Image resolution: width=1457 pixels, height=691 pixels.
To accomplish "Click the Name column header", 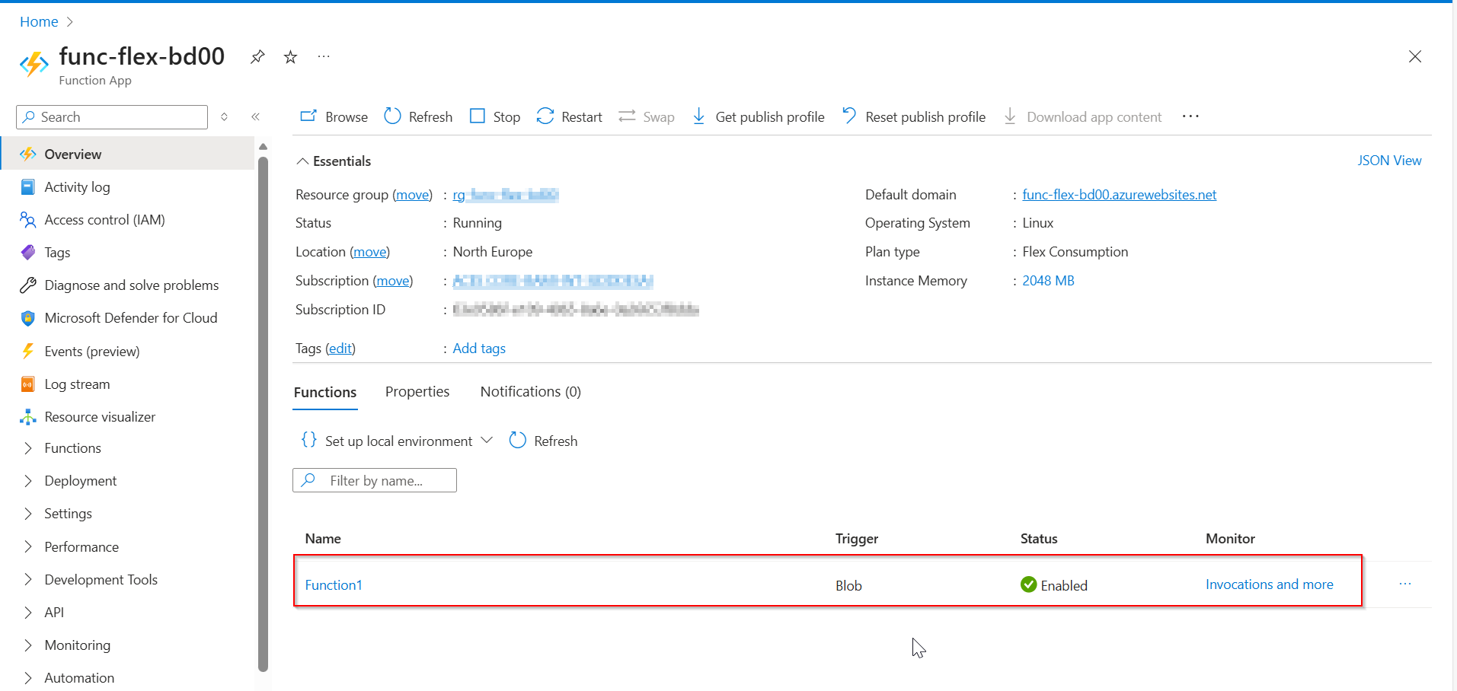I will (323, 538).
